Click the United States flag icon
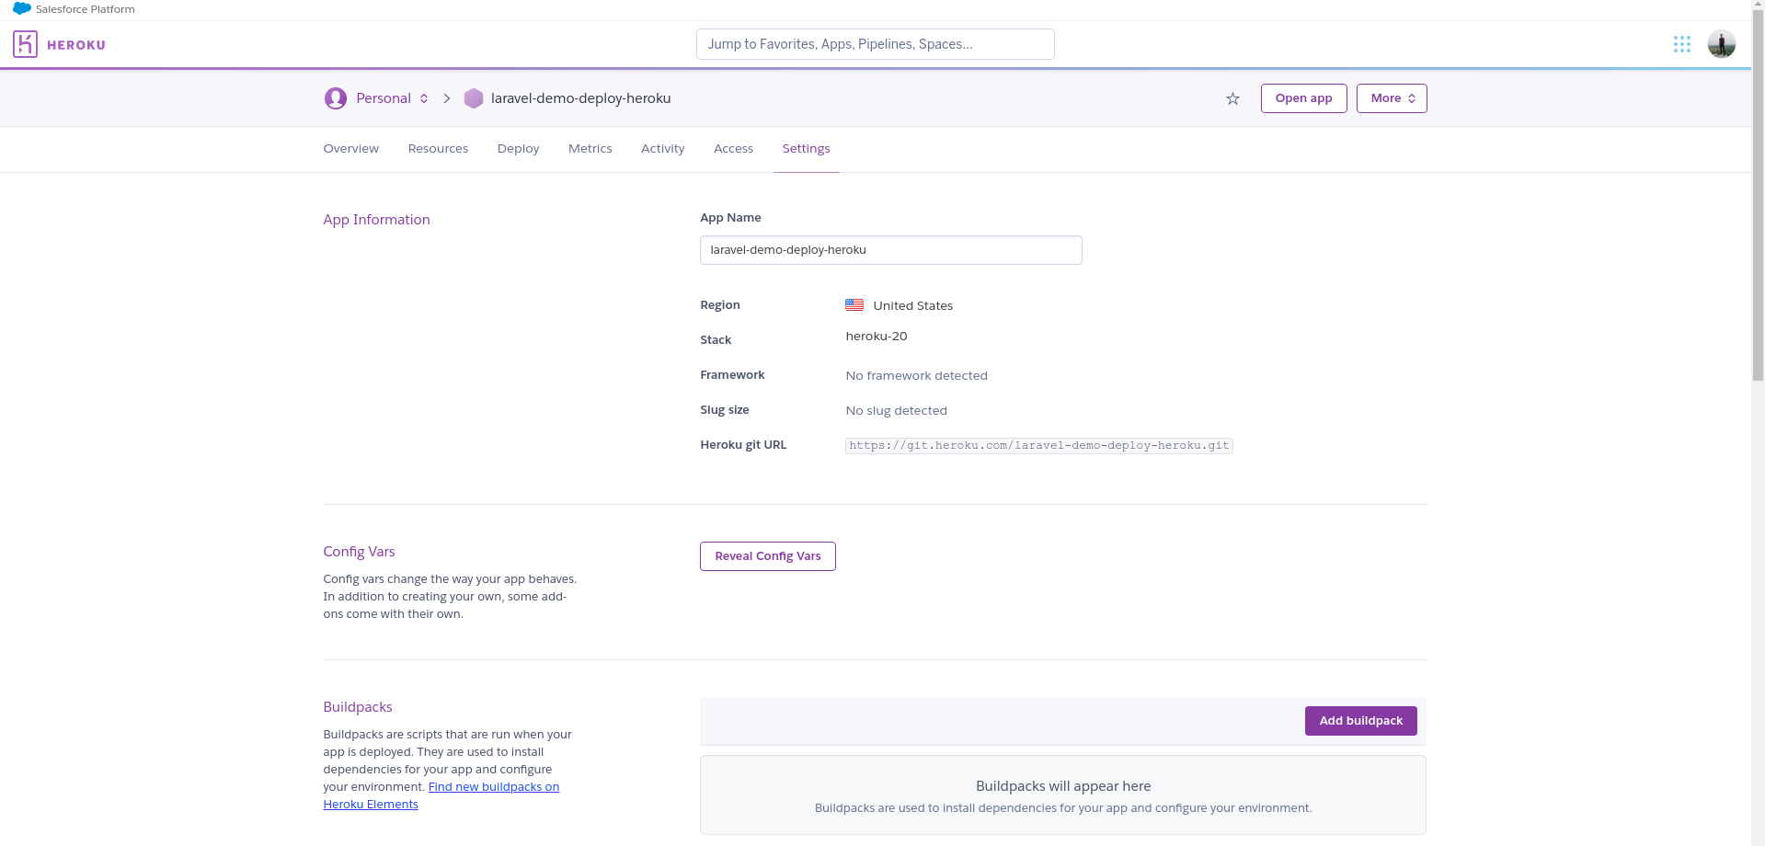Viewport: 1765px width, 846px height. point(854,304)
